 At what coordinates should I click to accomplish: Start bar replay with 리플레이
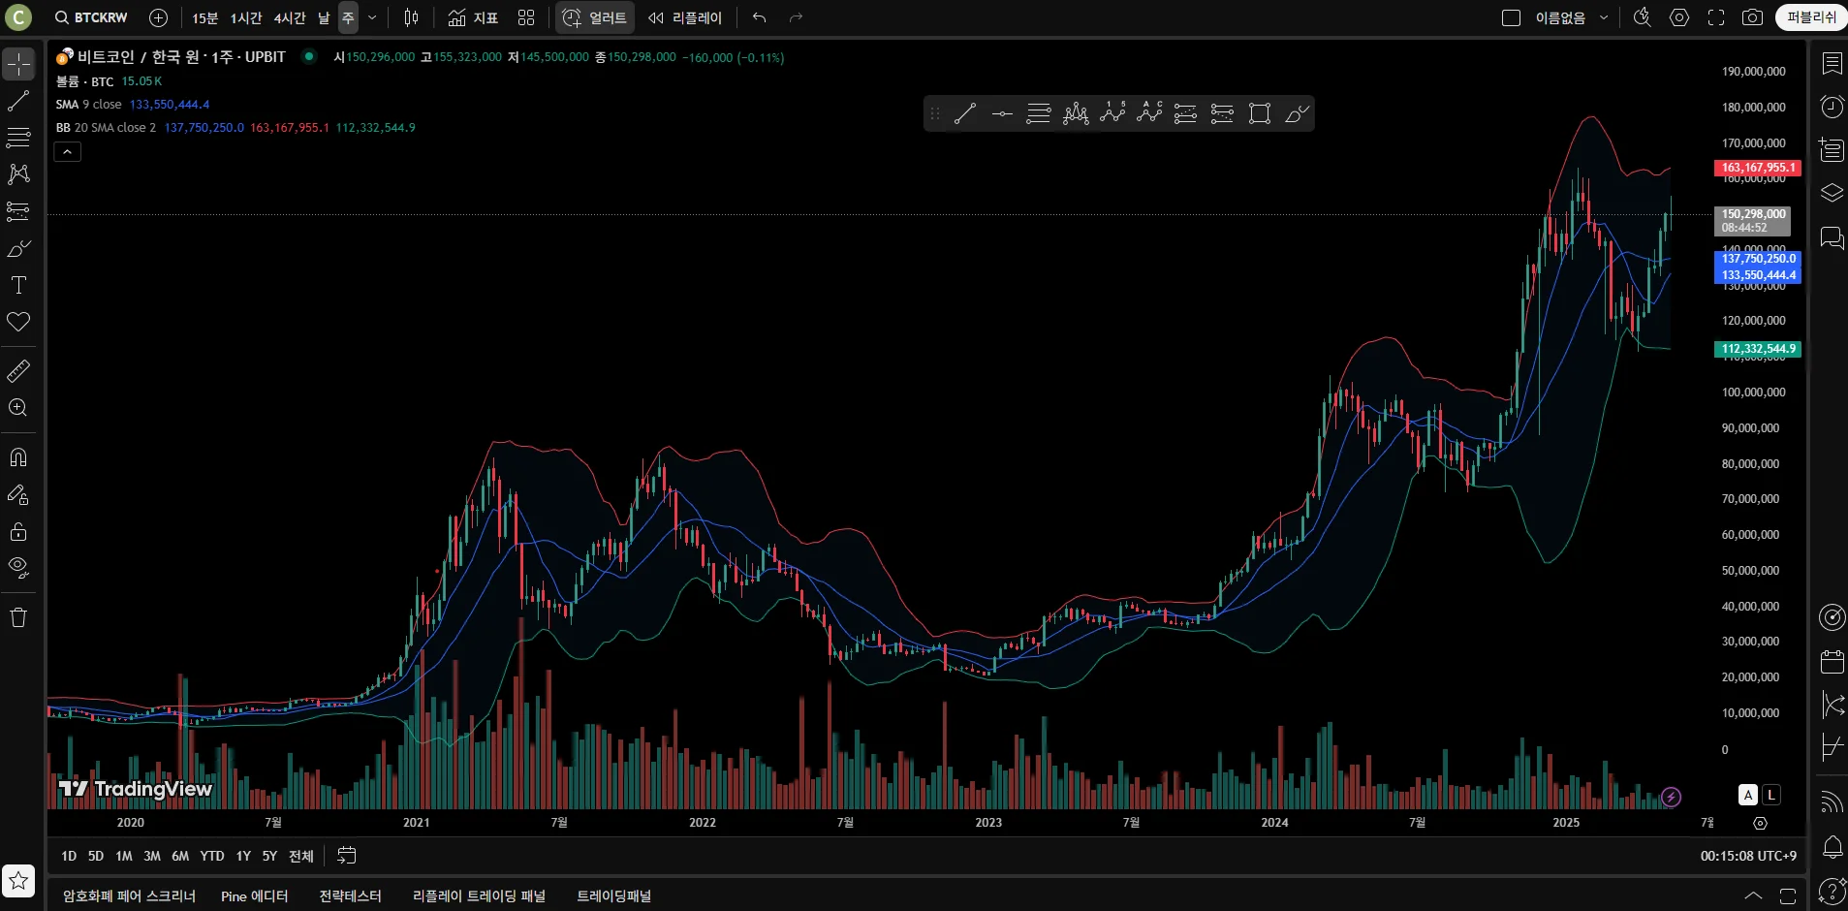coord(685,17)
